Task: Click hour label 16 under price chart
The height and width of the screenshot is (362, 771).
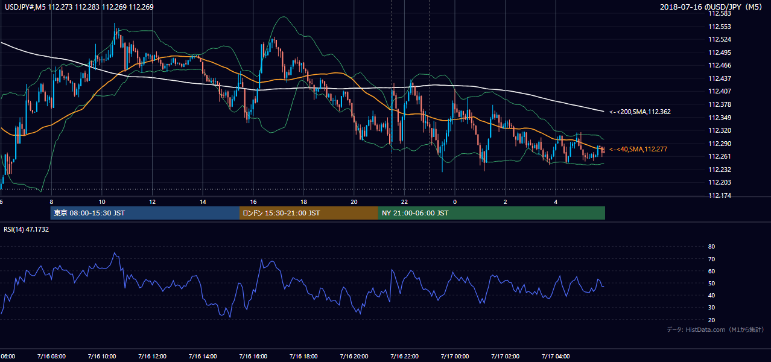Action: point(253,202)
